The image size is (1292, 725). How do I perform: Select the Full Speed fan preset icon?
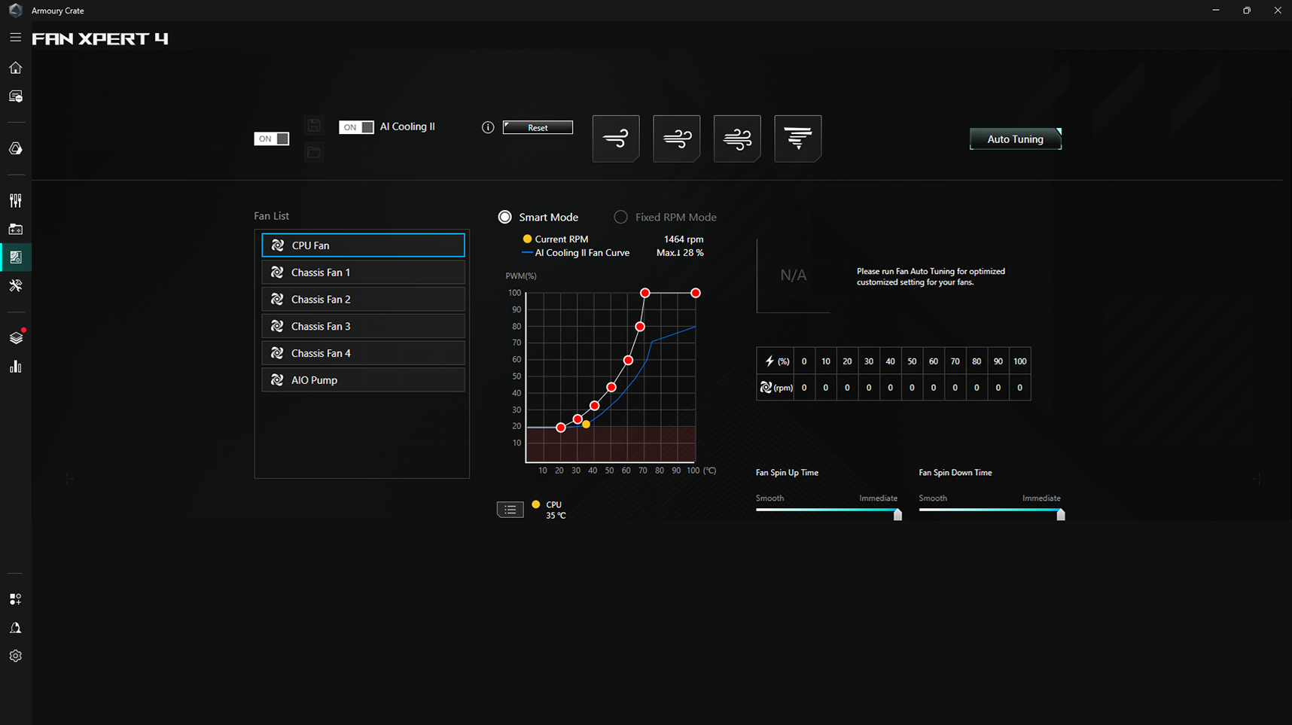click(797, 139)
